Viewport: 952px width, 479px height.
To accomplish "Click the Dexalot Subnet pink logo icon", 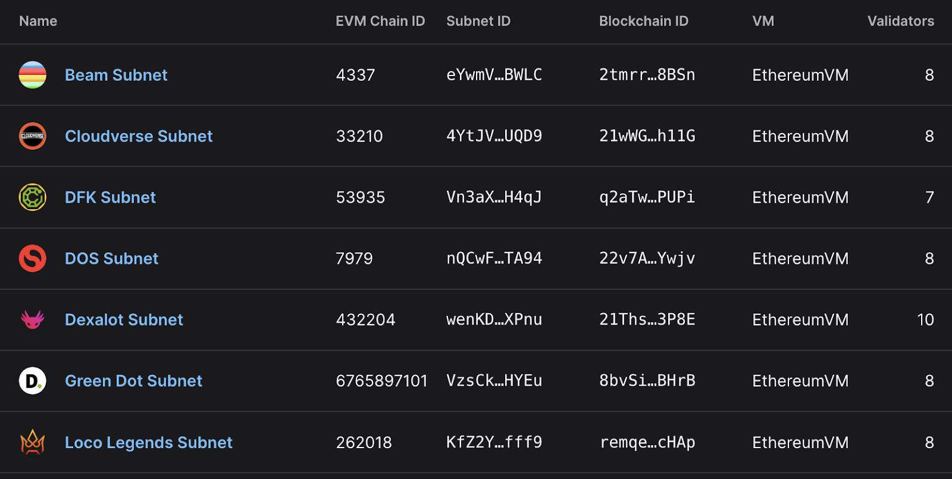I will (33, 320).
